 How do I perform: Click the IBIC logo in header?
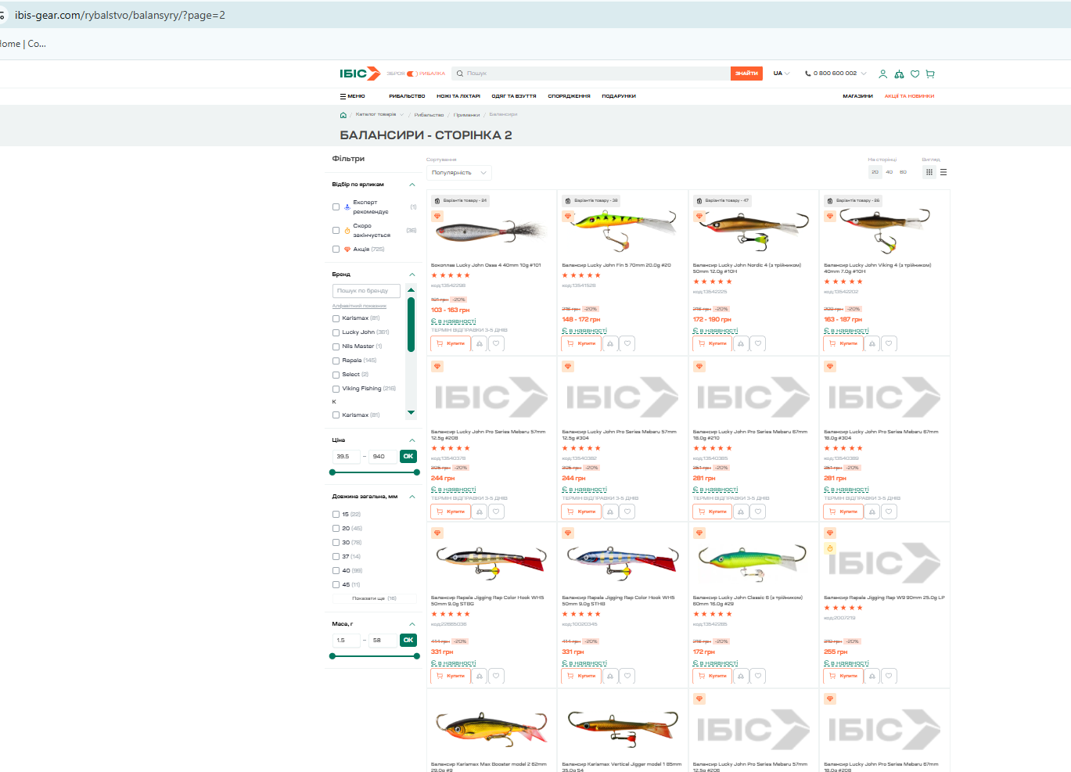[360, 74]
